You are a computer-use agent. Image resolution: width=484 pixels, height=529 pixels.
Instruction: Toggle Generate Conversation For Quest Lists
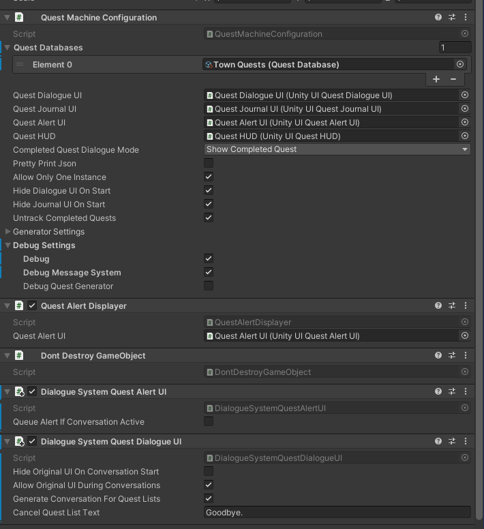[x=209, y=498]
